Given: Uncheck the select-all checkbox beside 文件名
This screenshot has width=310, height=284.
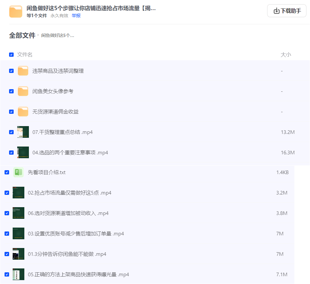Looking at the screenshot, I should tap(11, 55).
